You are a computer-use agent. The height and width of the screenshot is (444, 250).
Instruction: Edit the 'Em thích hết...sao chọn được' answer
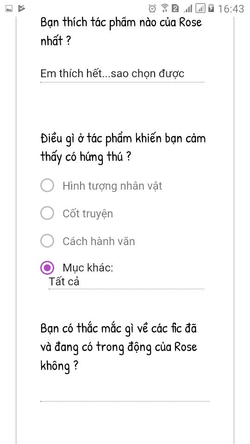[122, 74]
